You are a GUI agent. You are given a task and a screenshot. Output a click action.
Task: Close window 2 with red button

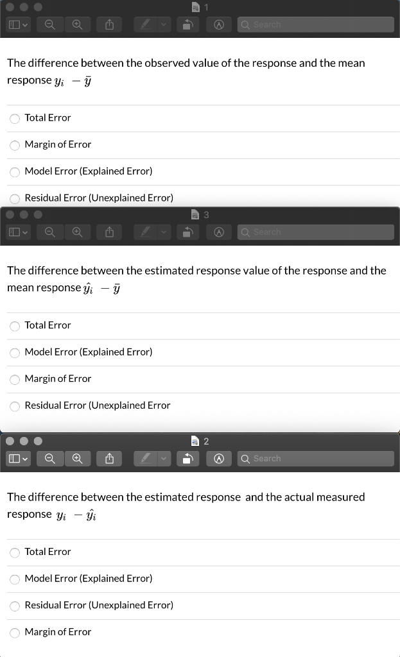click(x=10, y=441)
